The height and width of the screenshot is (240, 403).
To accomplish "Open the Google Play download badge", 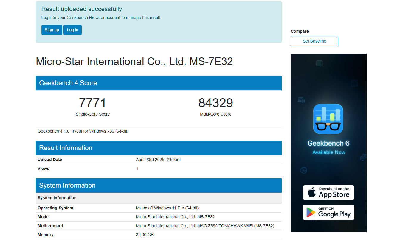I will point(328,212).
